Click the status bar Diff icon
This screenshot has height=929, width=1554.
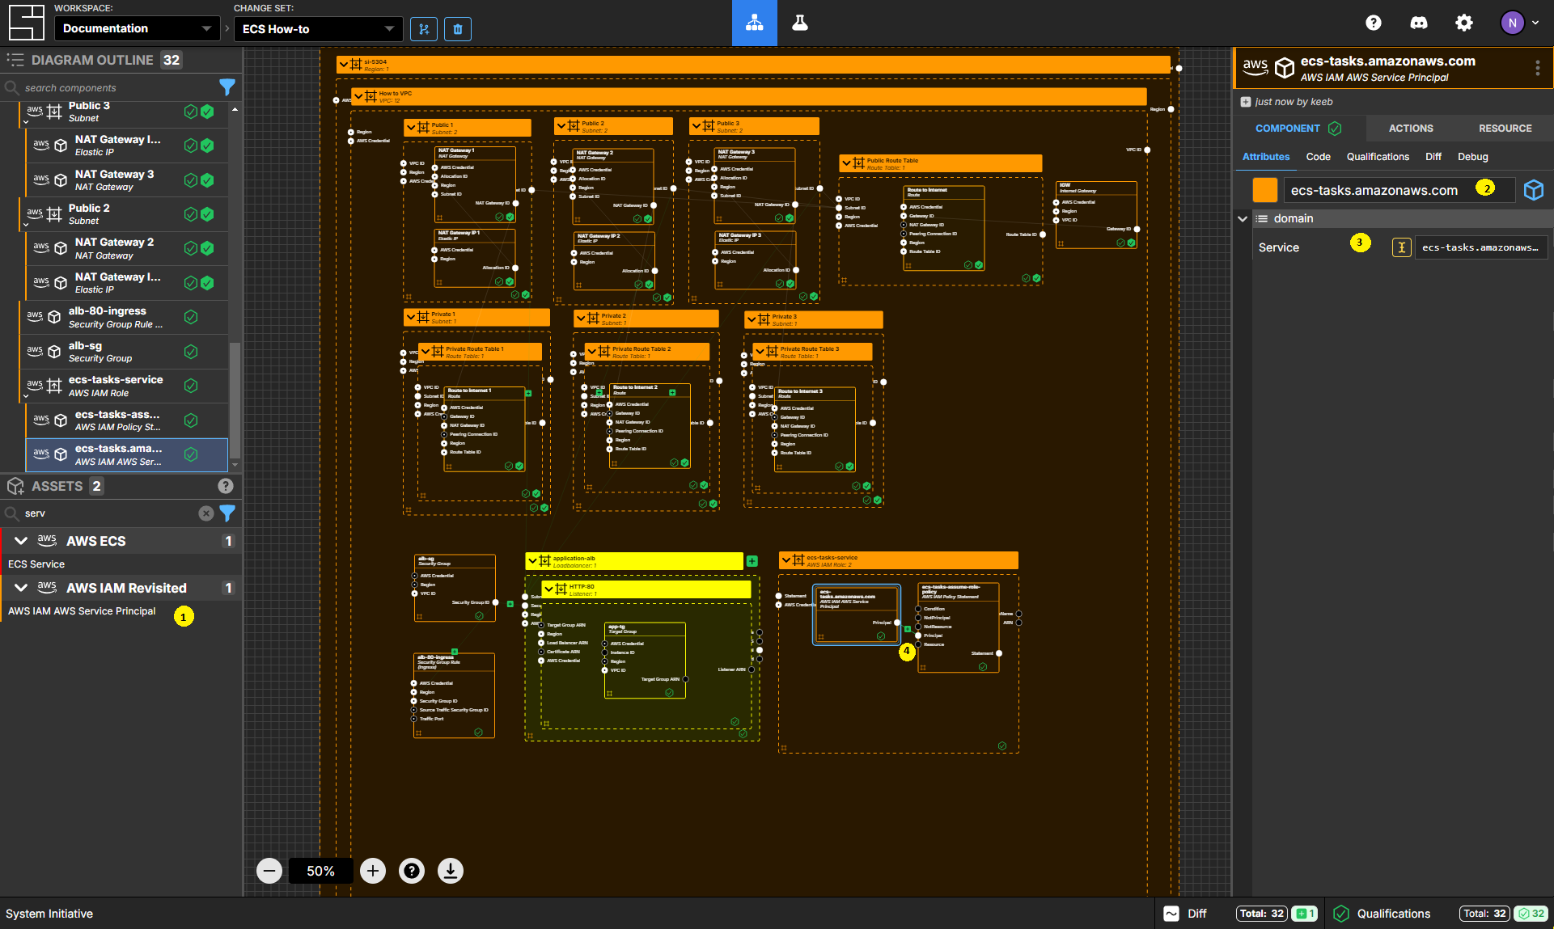tap(1171, 914)
